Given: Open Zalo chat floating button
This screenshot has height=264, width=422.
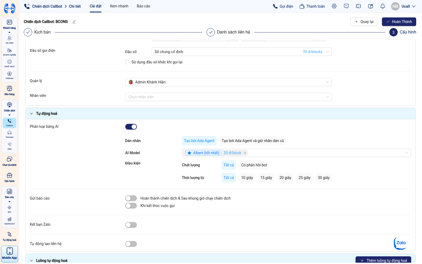Looking at the screenshot, I should point(400,243).
